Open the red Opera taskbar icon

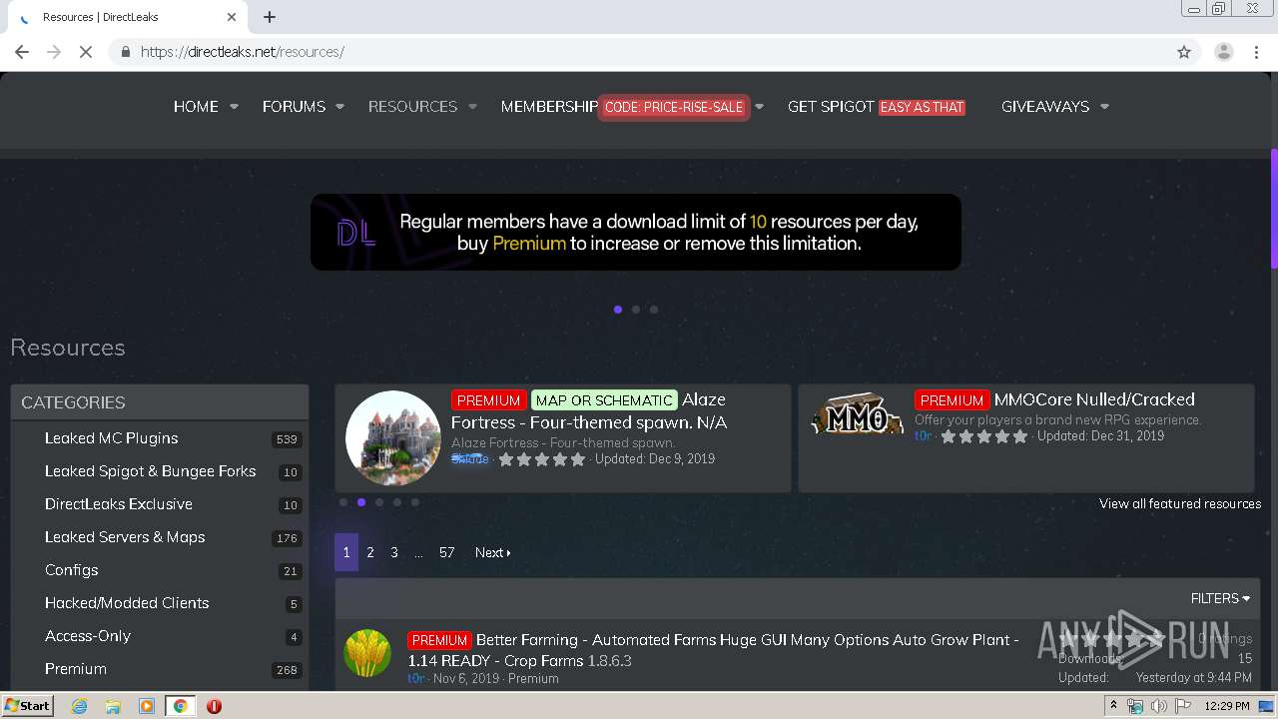pyautogui.click(x=214, y=706)
